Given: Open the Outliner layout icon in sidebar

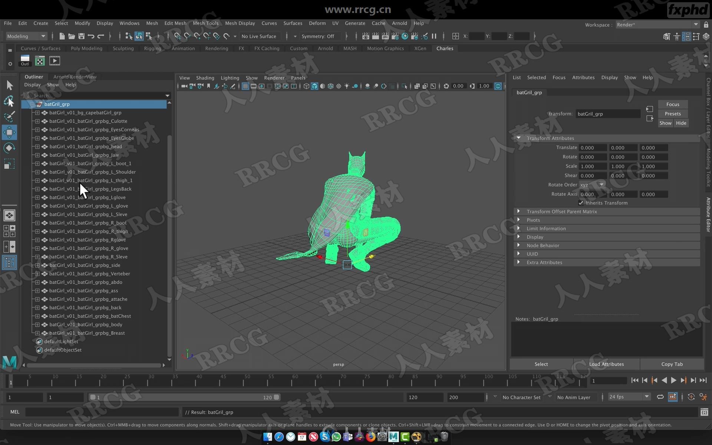Looking at the screenshot, I should coord(9,263).
